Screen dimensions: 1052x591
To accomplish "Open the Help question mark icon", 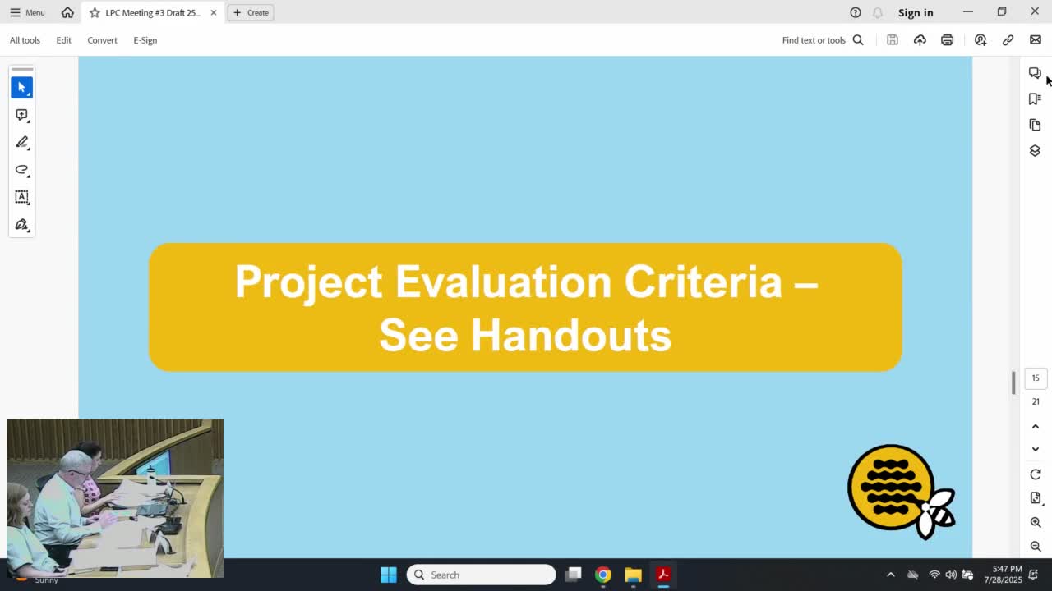I will point(856,12).
